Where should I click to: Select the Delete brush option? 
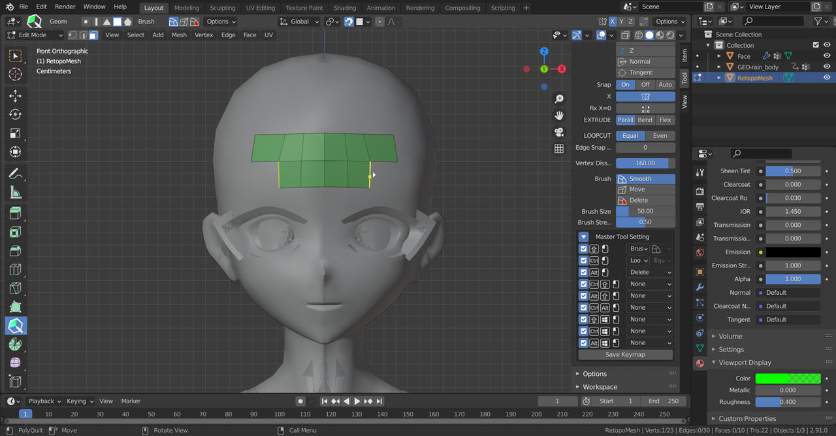tap(645, 200)
